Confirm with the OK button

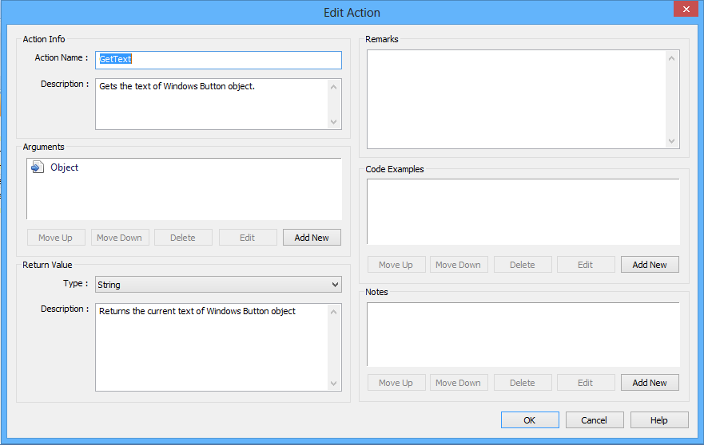coord(531,420)
